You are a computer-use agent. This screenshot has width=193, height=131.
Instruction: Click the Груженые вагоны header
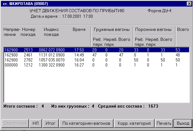point(112,30)
